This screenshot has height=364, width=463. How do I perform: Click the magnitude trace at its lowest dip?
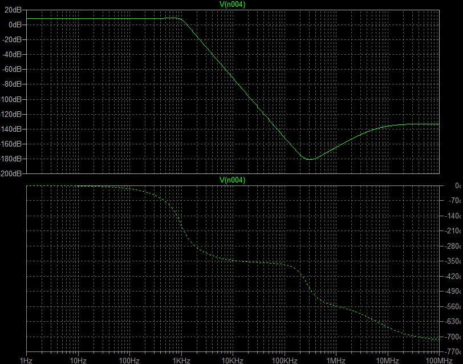[310, 159]
